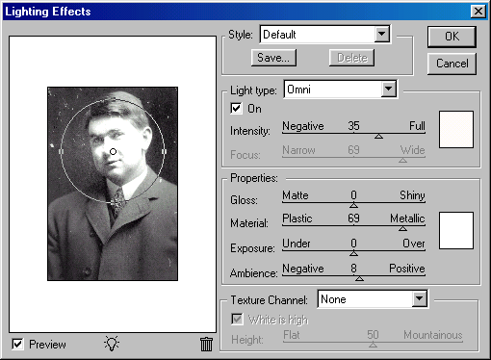491x360 pixels.
Task: Click the disabled White is high checkbox
Action: pos(237,320)
